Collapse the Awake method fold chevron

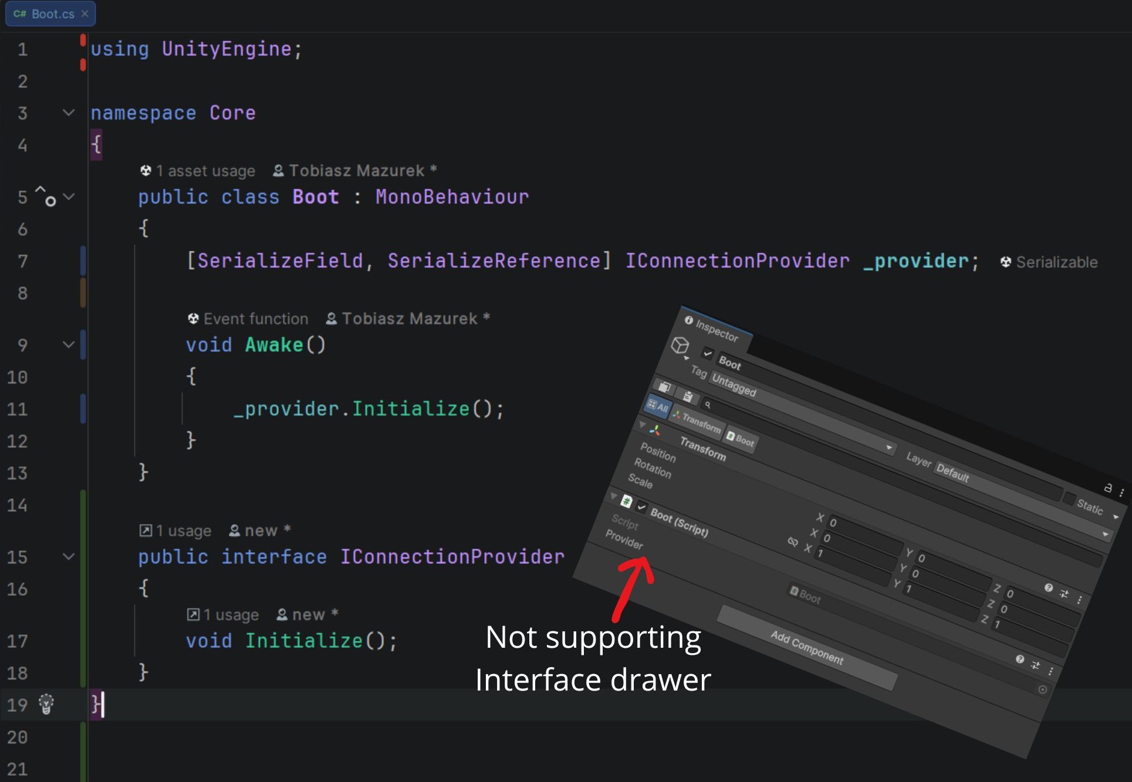[69, 345]
